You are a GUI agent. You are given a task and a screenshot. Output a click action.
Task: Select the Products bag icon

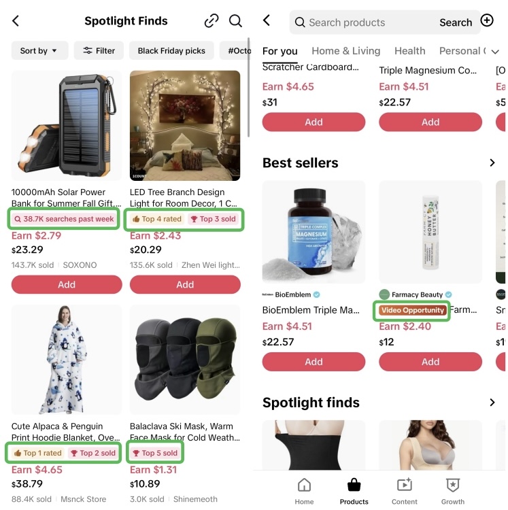click(x=354, y=485)
